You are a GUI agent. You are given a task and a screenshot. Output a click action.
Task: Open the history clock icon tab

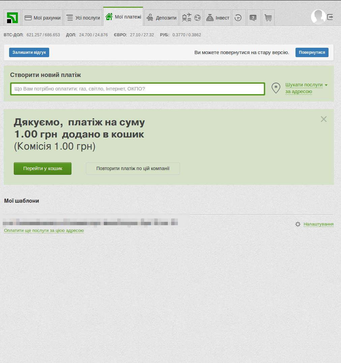pos(238,18)
